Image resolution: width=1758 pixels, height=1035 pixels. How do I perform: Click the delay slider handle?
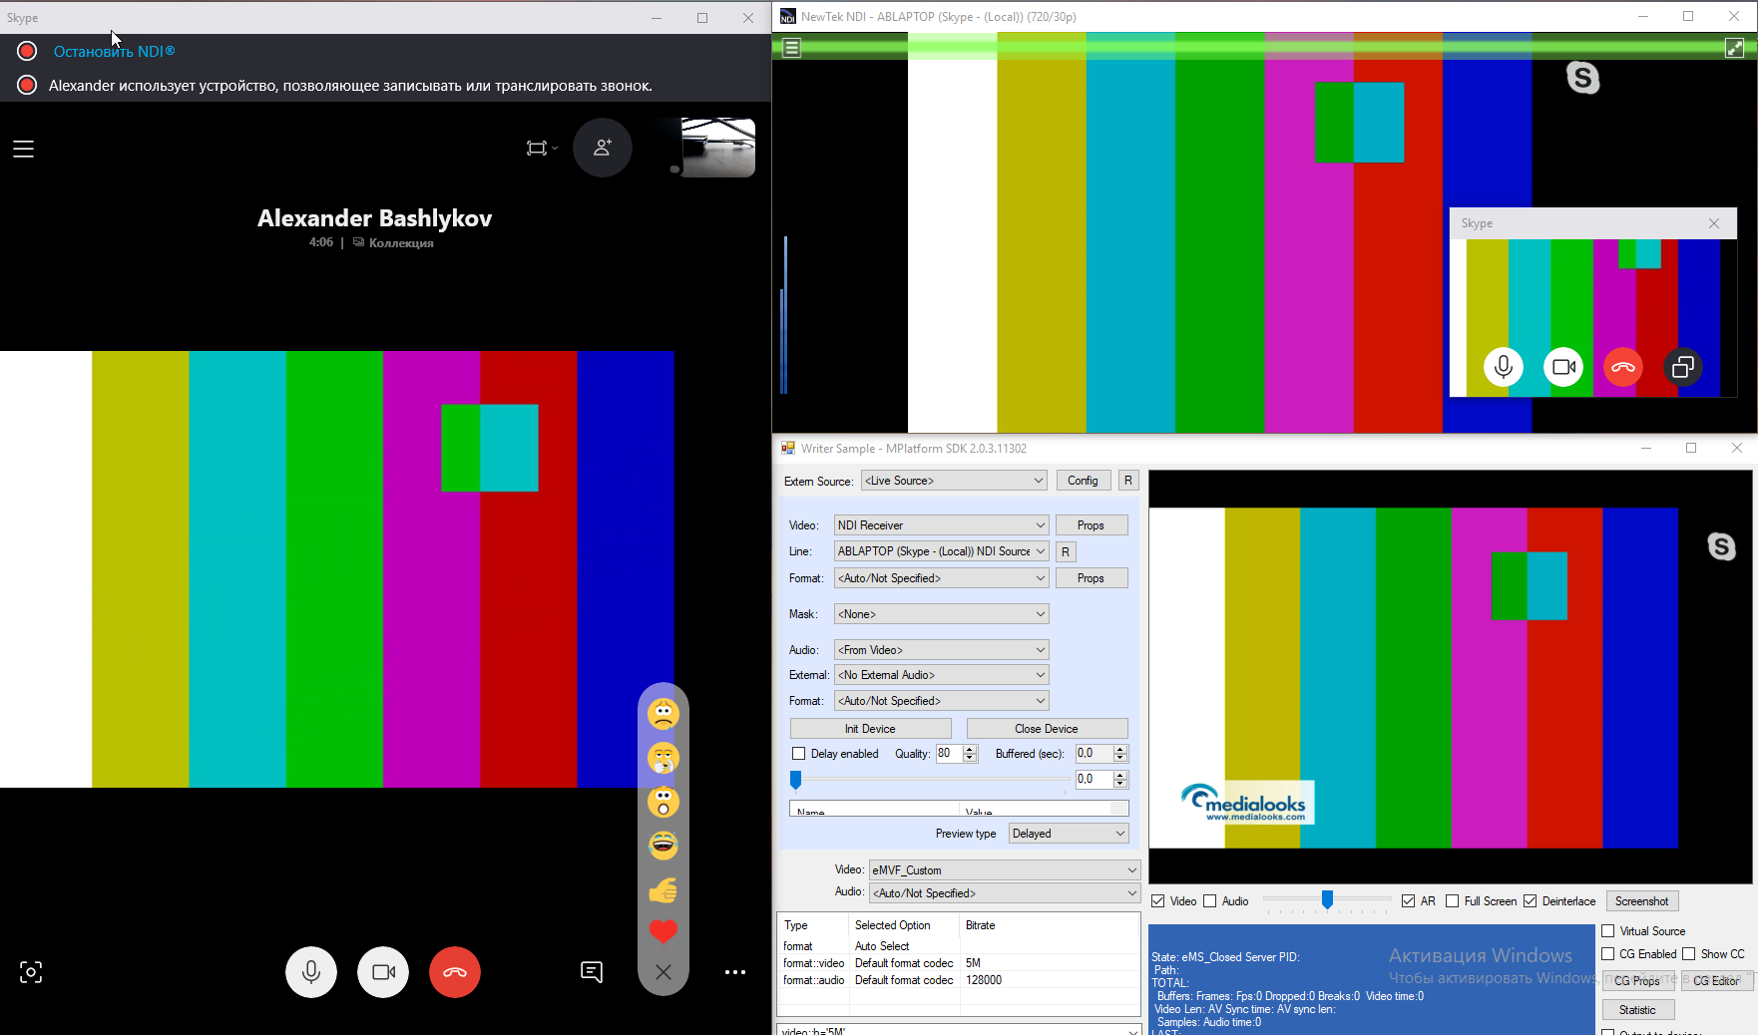click(x=796, y=779)
